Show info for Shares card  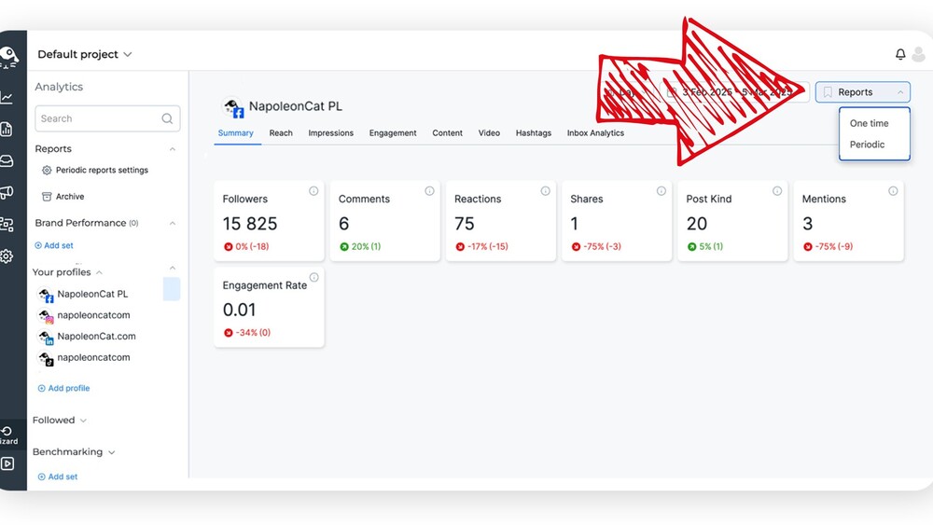tap(661, 191)
